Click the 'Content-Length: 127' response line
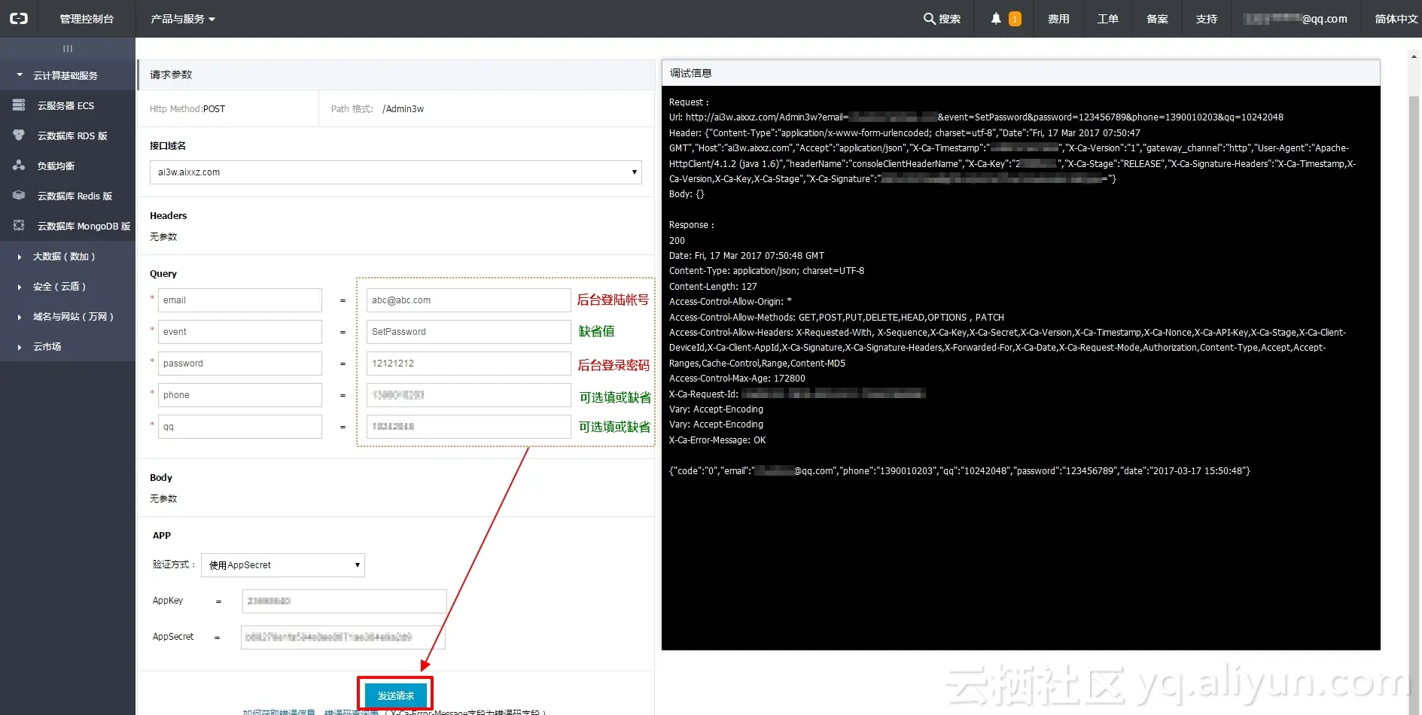The image size is (1422, 715). (x=713, y=287)
